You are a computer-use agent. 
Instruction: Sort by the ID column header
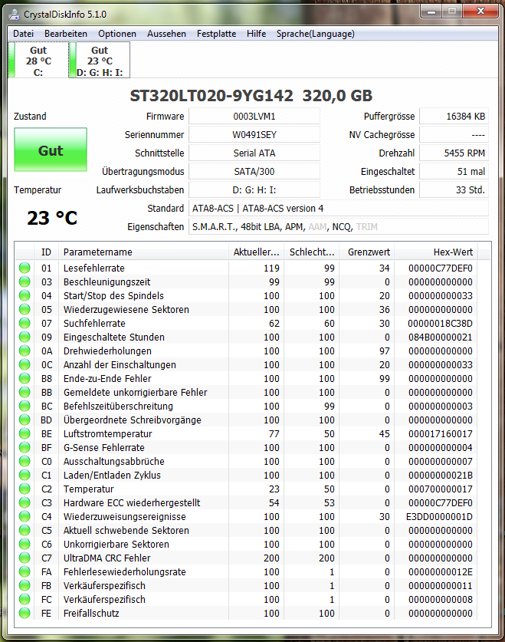click(46, 252)
